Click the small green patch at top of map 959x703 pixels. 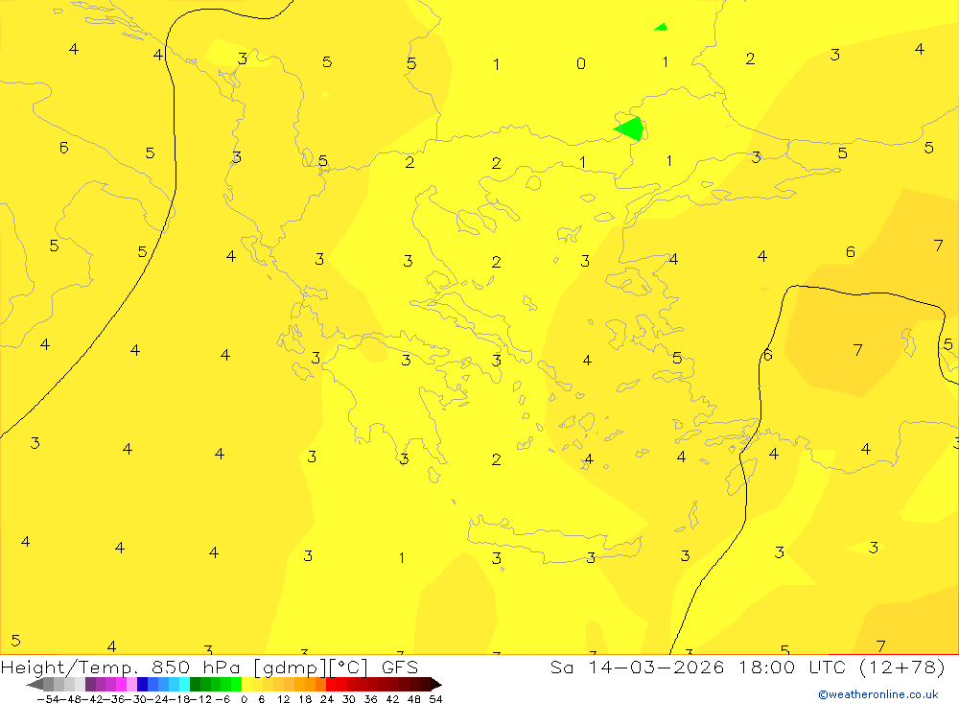[x=661, y=27]
